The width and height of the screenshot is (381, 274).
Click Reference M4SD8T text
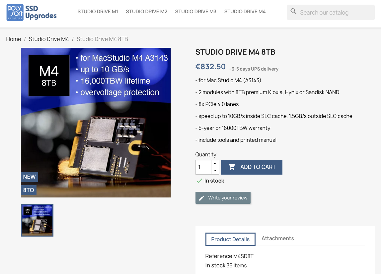[229, 256]
